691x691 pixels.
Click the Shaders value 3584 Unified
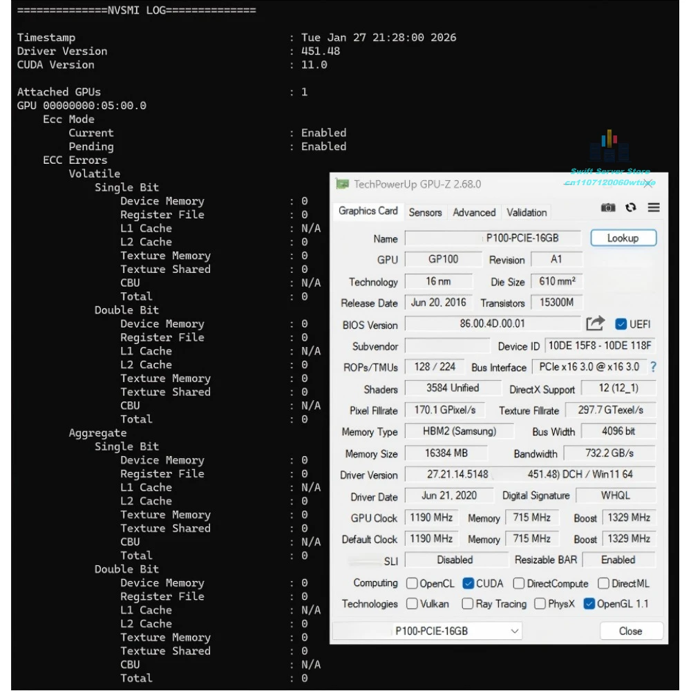tap(453, 388)
